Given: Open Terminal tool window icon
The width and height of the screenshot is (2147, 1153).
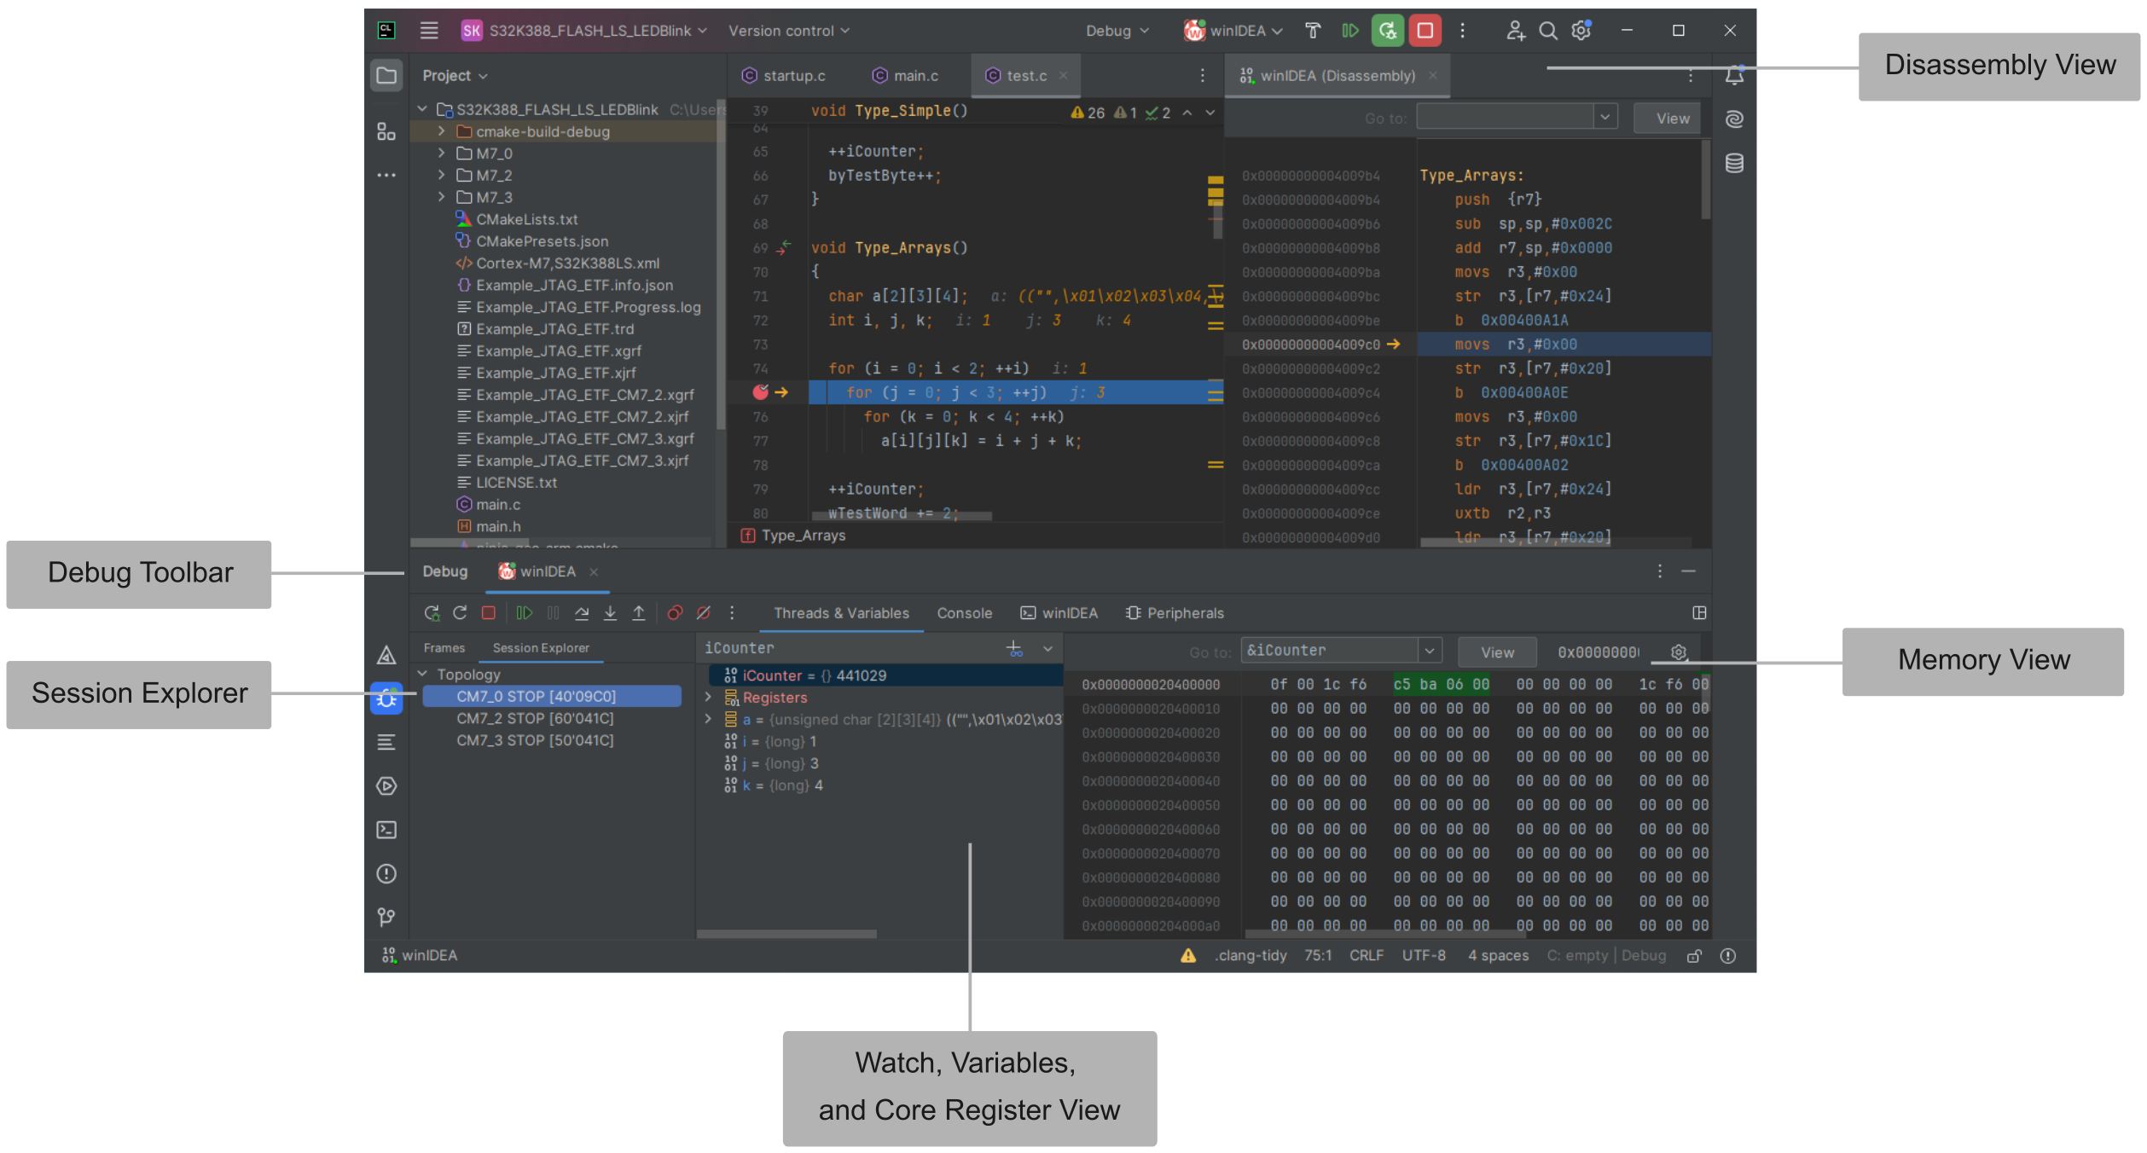Looking at the screenshot, I should 386,830.
